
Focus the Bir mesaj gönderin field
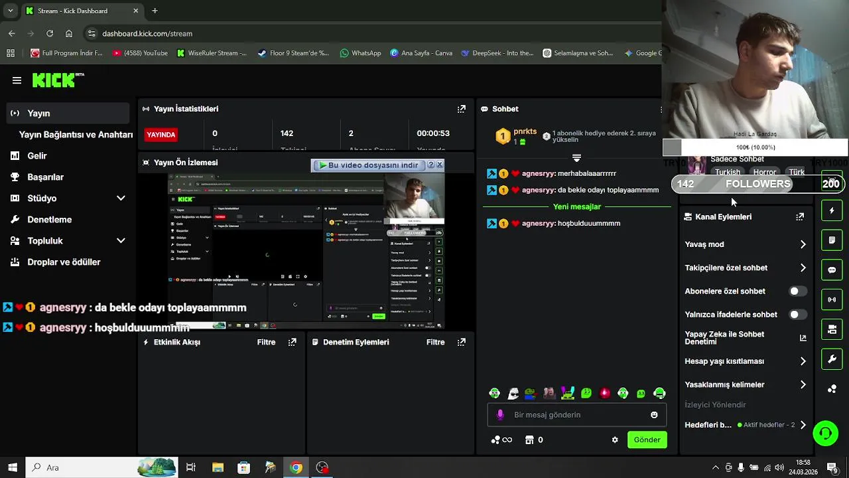point(577,415)
